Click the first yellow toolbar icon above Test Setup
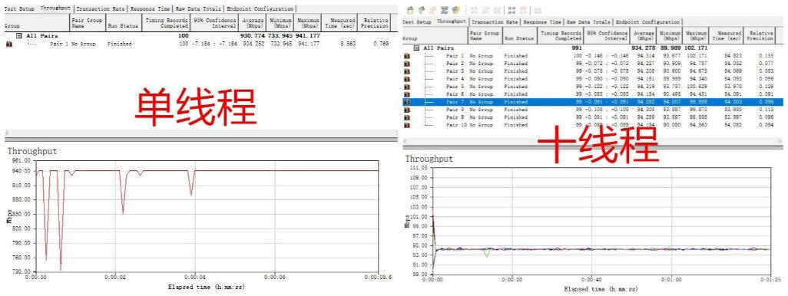 (x=409, y=9)
